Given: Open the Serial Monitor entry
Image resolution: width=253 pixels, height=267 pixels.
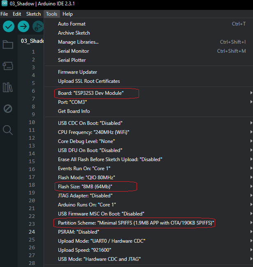Looking at the screenshot, I should coord(149,51).
